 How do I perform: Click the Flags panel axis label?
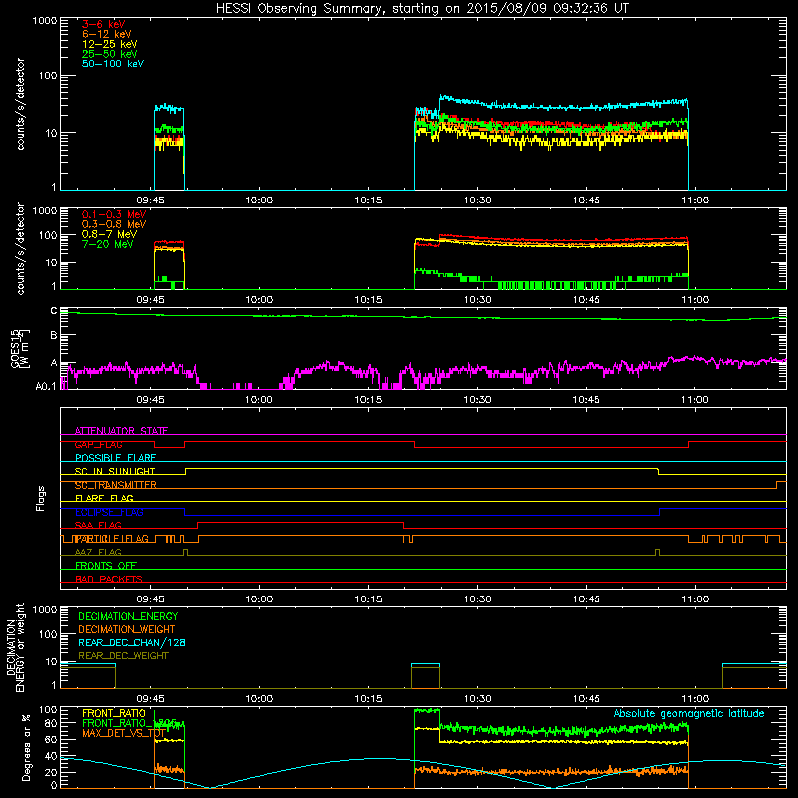[41, 498]
